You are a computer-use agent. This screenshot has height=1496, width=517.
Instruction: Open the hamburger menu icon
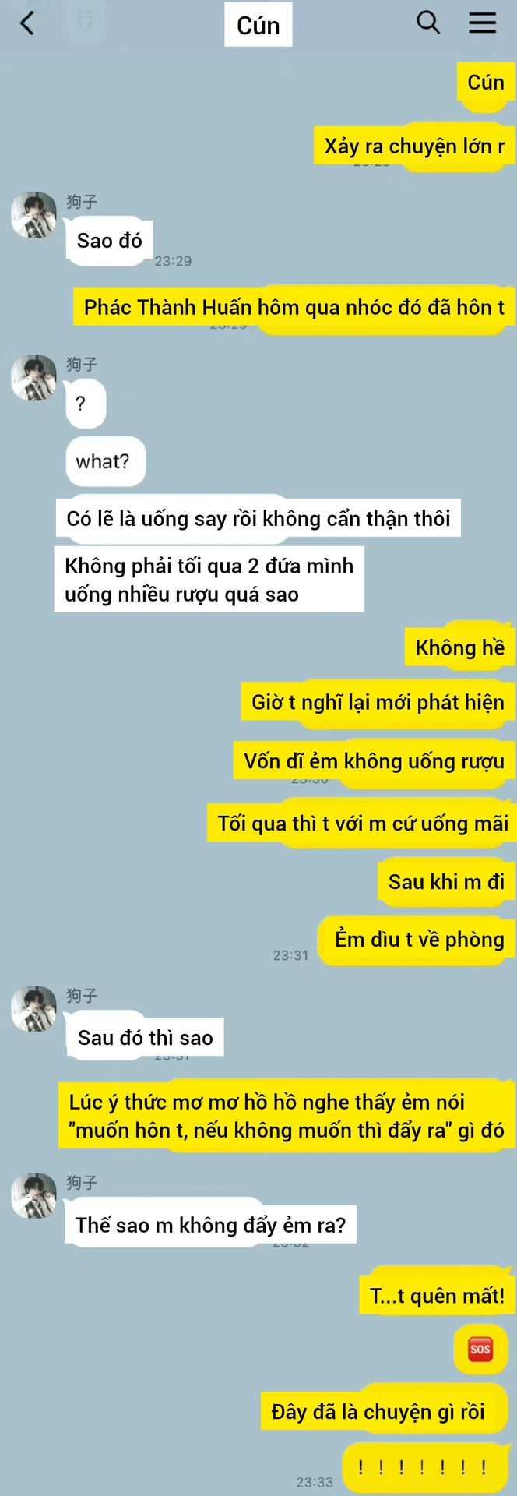[x=482, y=23]
